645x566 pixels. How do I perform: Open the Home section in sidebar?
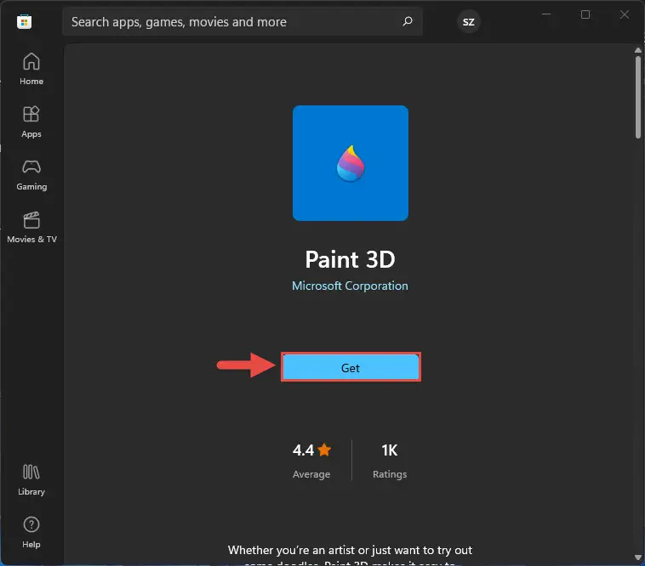31,69
